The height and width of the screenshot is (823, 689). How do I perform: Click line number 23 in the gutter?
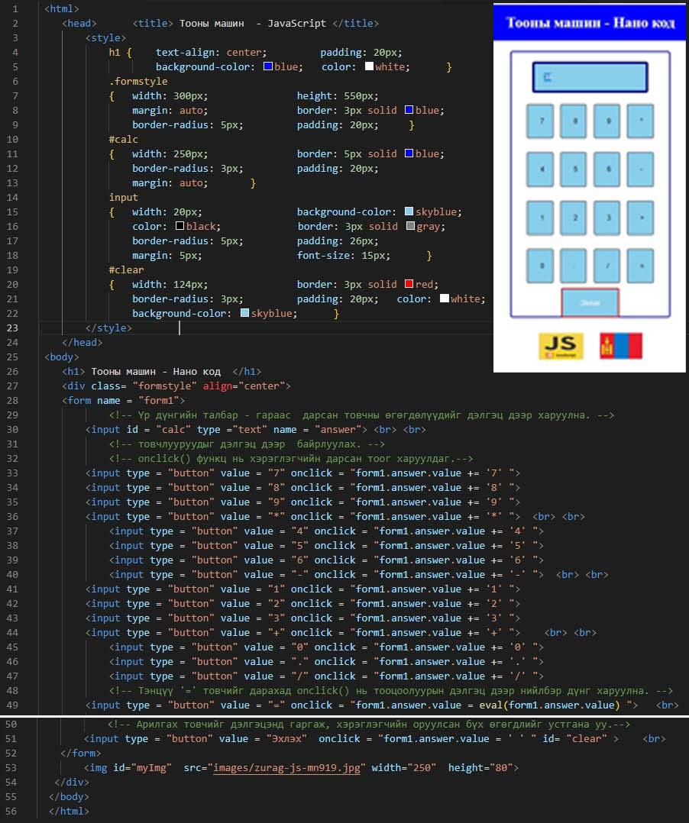pyautogui.click(x=13, y=328)
